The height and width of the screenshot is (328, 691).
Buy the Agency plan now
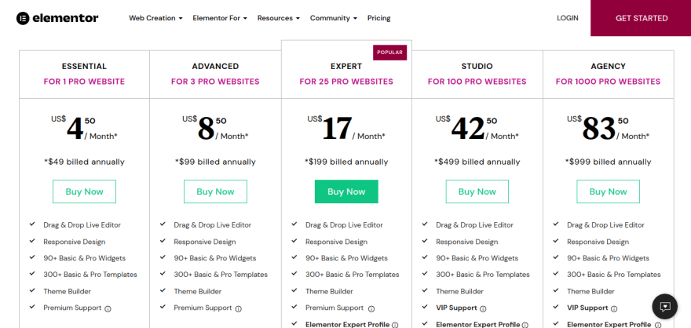[x=608, y=191]
